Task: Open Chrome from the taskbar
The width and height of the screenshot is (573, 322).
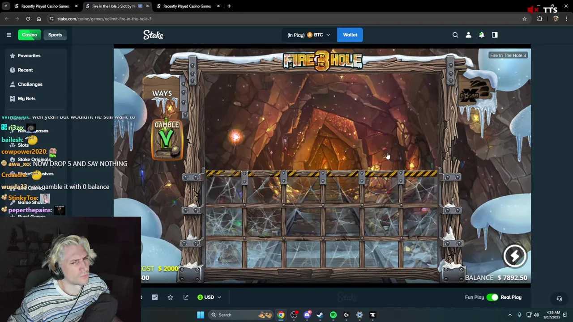Action: pos(281,315)
